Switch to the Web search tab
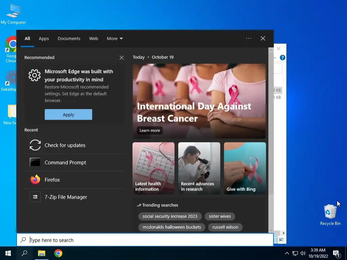Image resolution: width=347 pixels, height=260 pixels. pos(94,39)
